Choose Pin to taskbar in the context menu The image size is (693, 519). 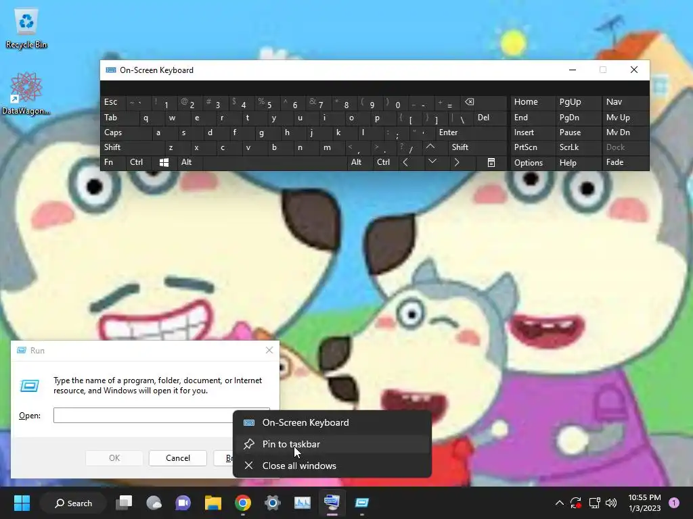[x=332, y=444]
